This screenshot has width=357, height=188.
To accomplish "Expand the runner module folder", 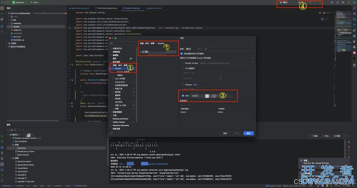I will (x=9, y=27).
